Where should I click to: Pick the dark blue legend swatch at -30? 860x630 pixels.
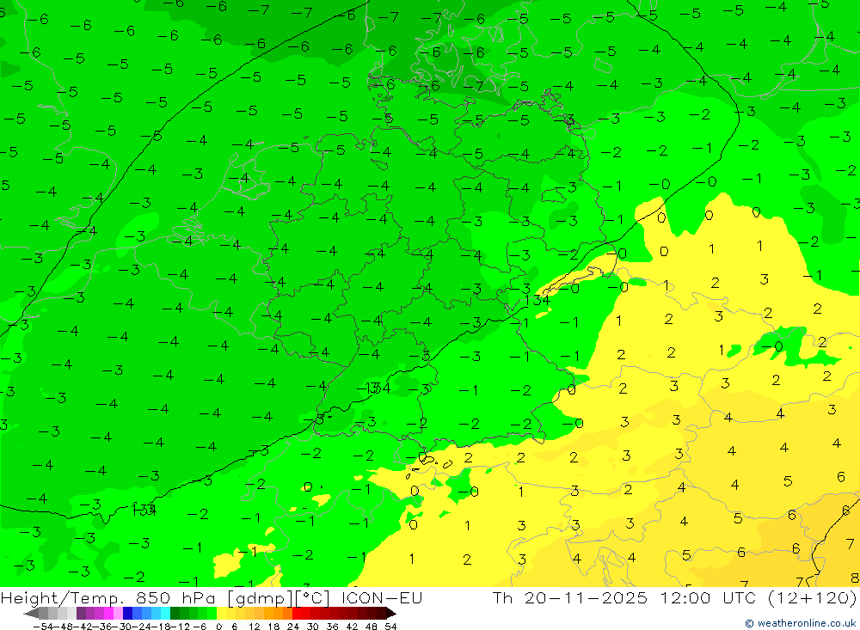point(127,614)
